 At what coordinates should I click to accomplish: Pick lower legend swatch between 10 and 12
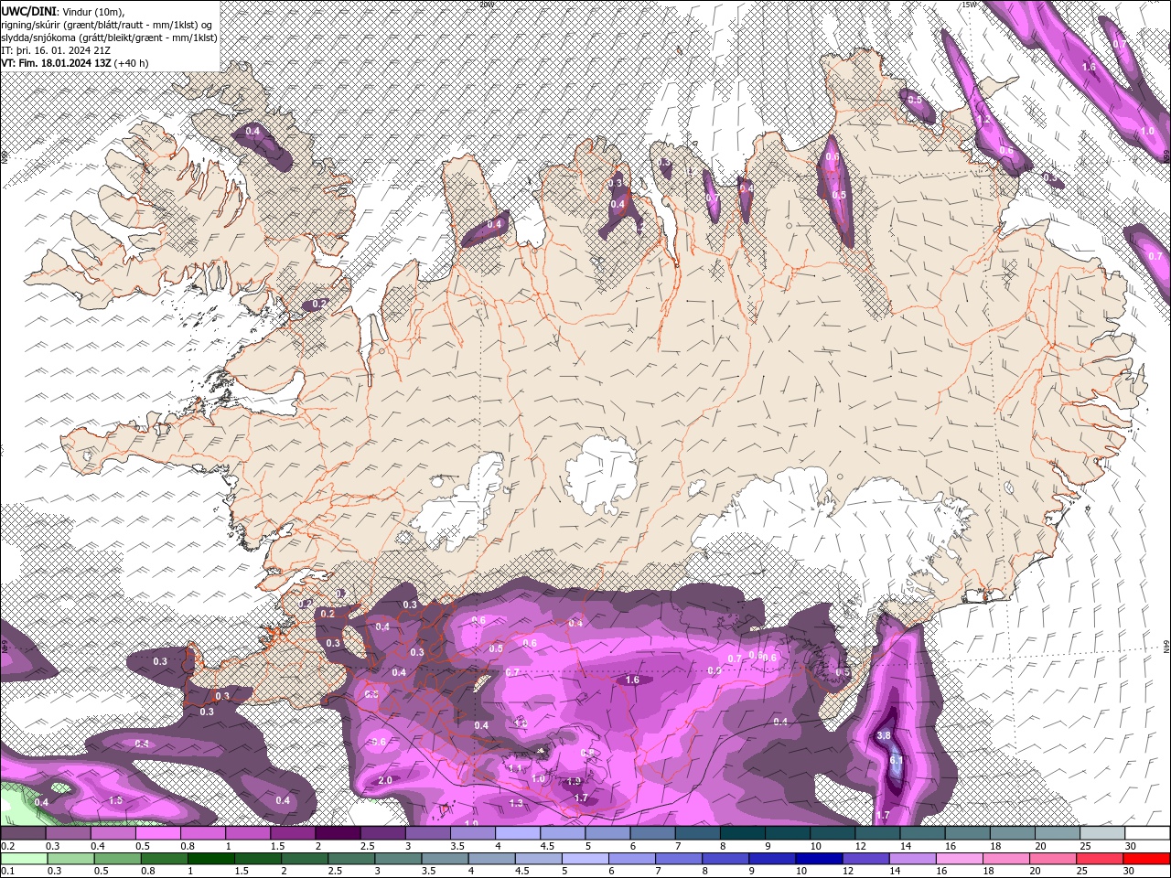818,859
